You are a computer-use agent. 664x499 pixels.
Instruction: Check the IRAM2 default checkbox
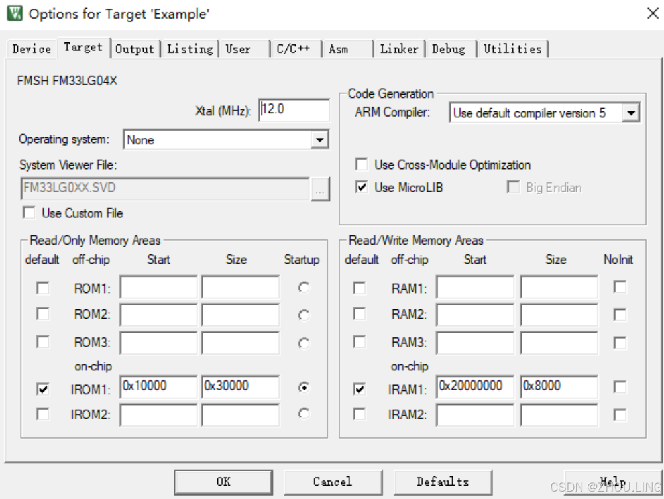360,414
